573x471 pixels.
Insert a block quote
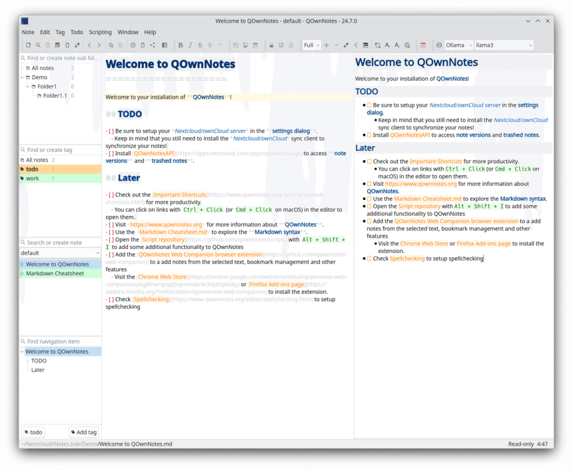pos(220,45)
